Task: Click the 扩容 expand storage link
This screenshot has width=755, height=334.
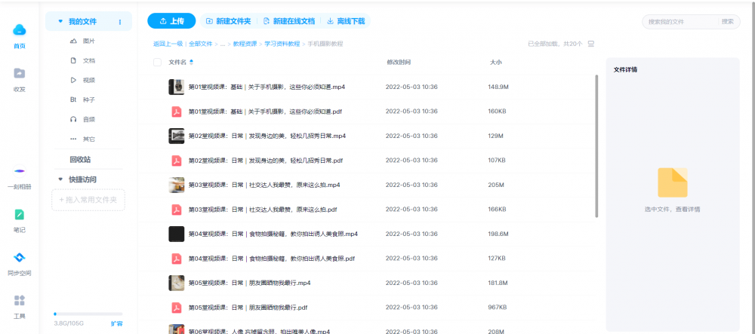Action: (x=116, y=323)
